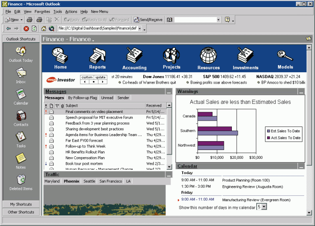Open the Notes shortcut
Viewport: 315px width, 226px height.
pos(21,161)
